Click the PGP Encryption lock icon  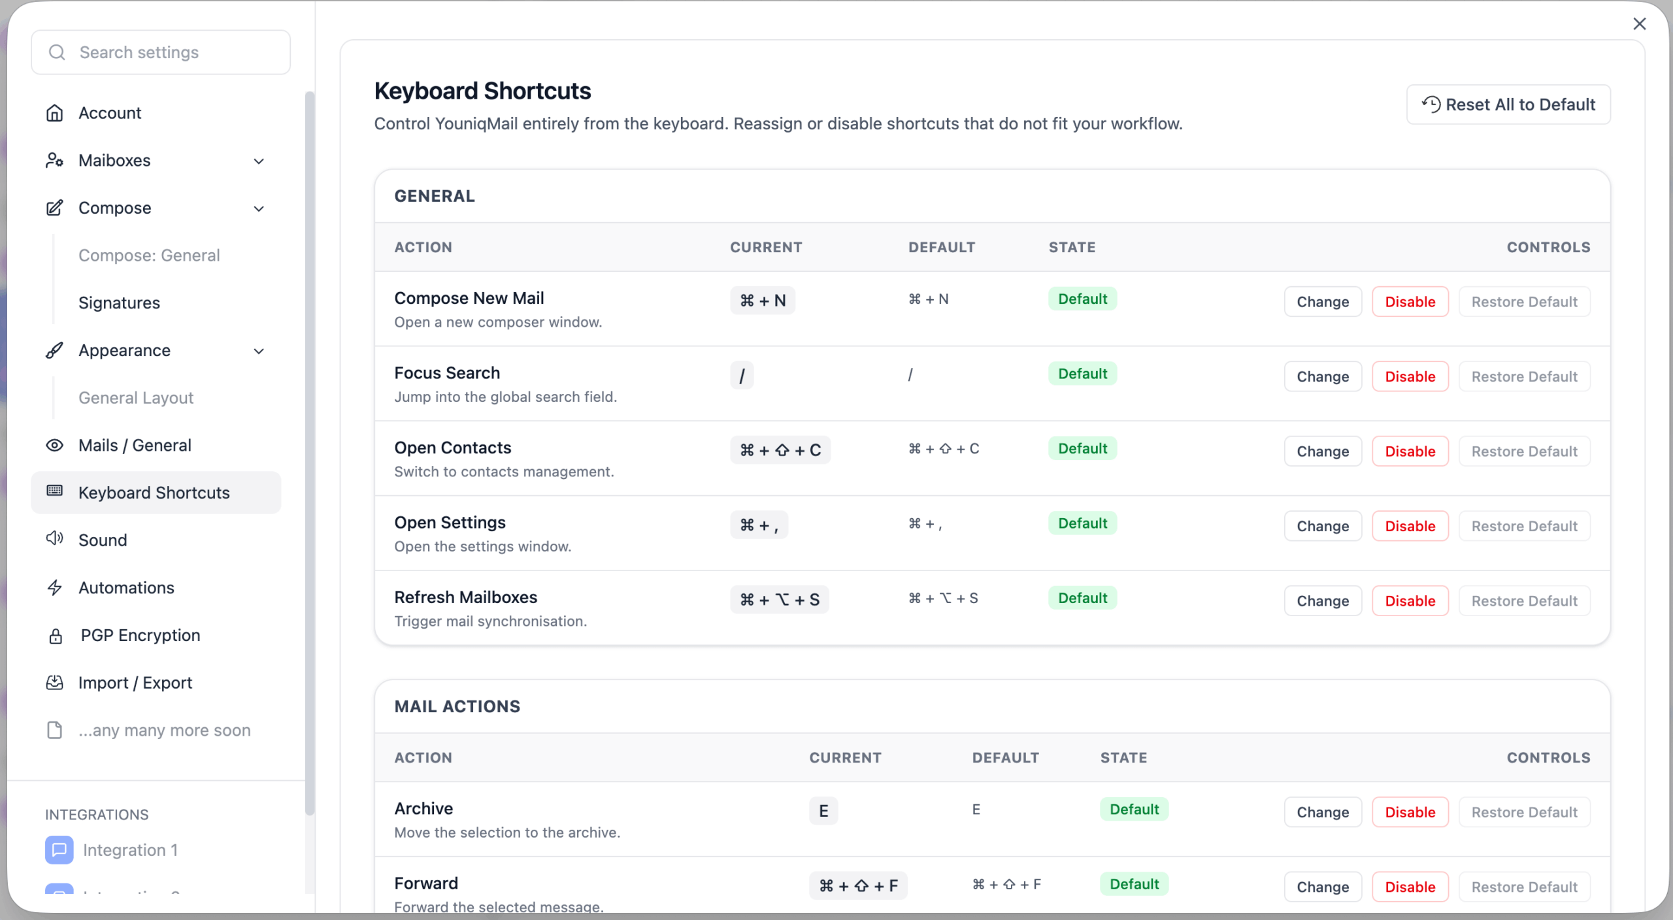tap(56, 636)
